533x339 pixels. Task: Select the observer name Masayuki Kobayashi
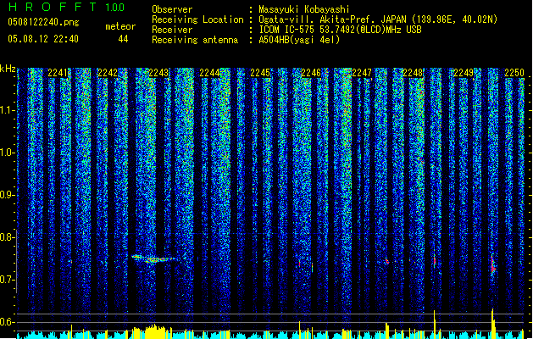(304, 9)
